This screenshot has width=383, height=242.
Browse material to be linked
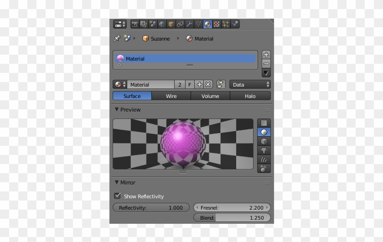click(120, 84)
